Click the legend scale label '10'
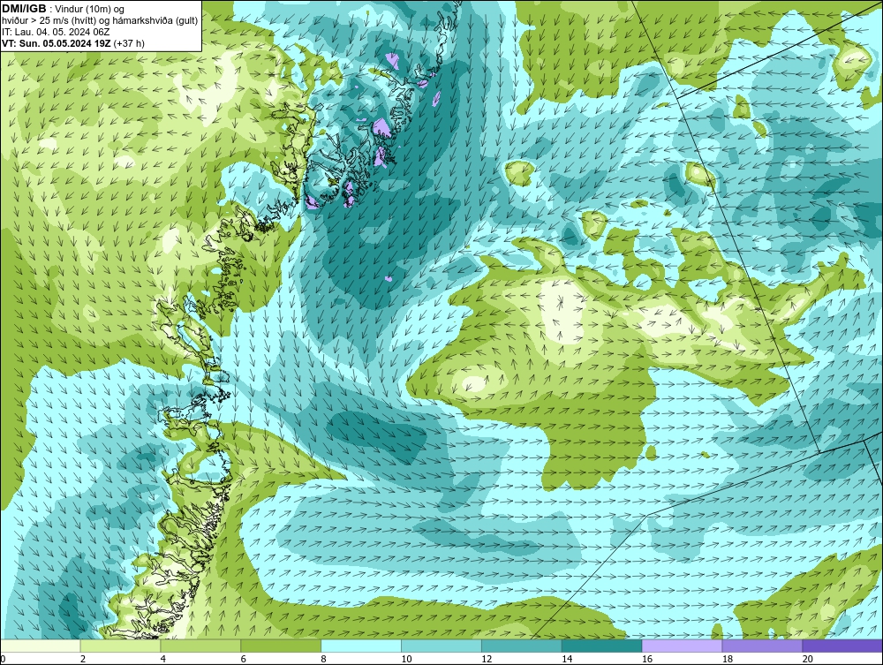The height and width of the screenshot is (665, 883). point(406,659)
